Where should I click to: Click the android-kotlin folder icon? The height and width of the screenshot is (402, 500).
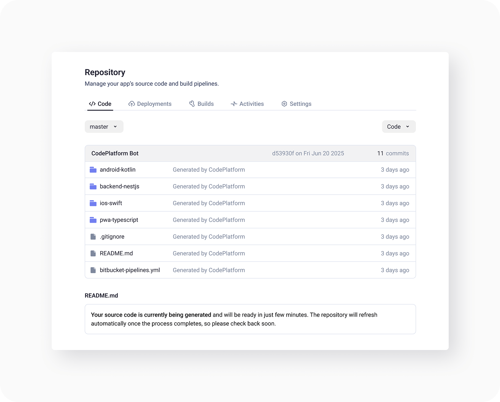click(93, 170)
